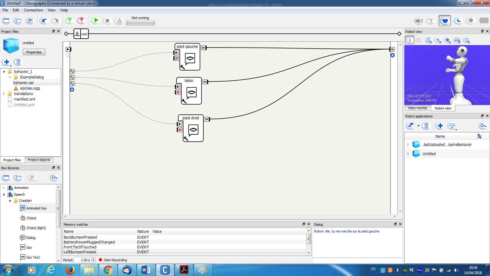Toggle the Autonomous life heart button
Viewport: 490px width, 276px height.
[445, 21]
